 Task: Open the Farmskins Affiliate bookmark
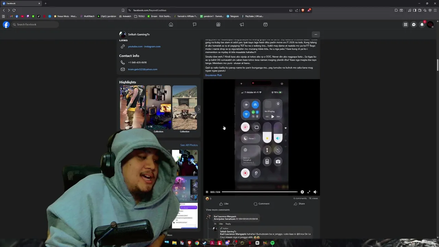point(186,16)
